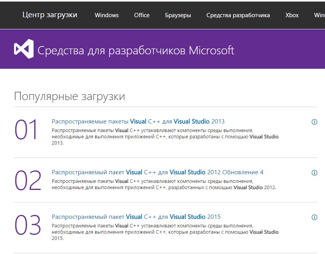Image resolution: width=325 pixels, height=254 pixels.
Task: Click description text ending with Visual Studio 2015.
Action: [165, 232]
